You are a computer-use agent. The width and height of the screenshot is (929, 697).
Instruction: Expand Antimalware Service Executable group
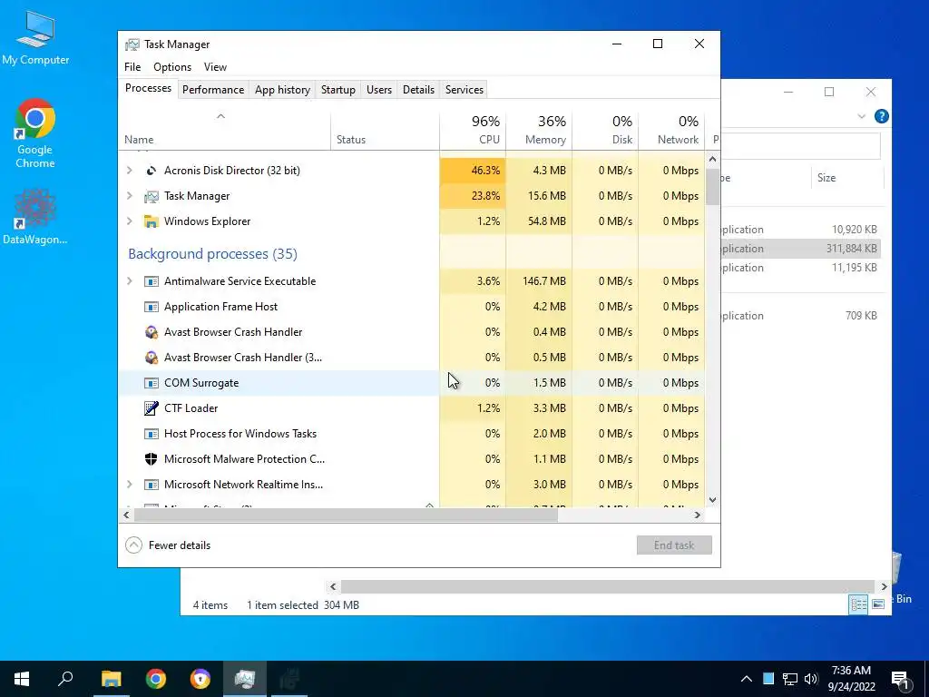point(130,281)
